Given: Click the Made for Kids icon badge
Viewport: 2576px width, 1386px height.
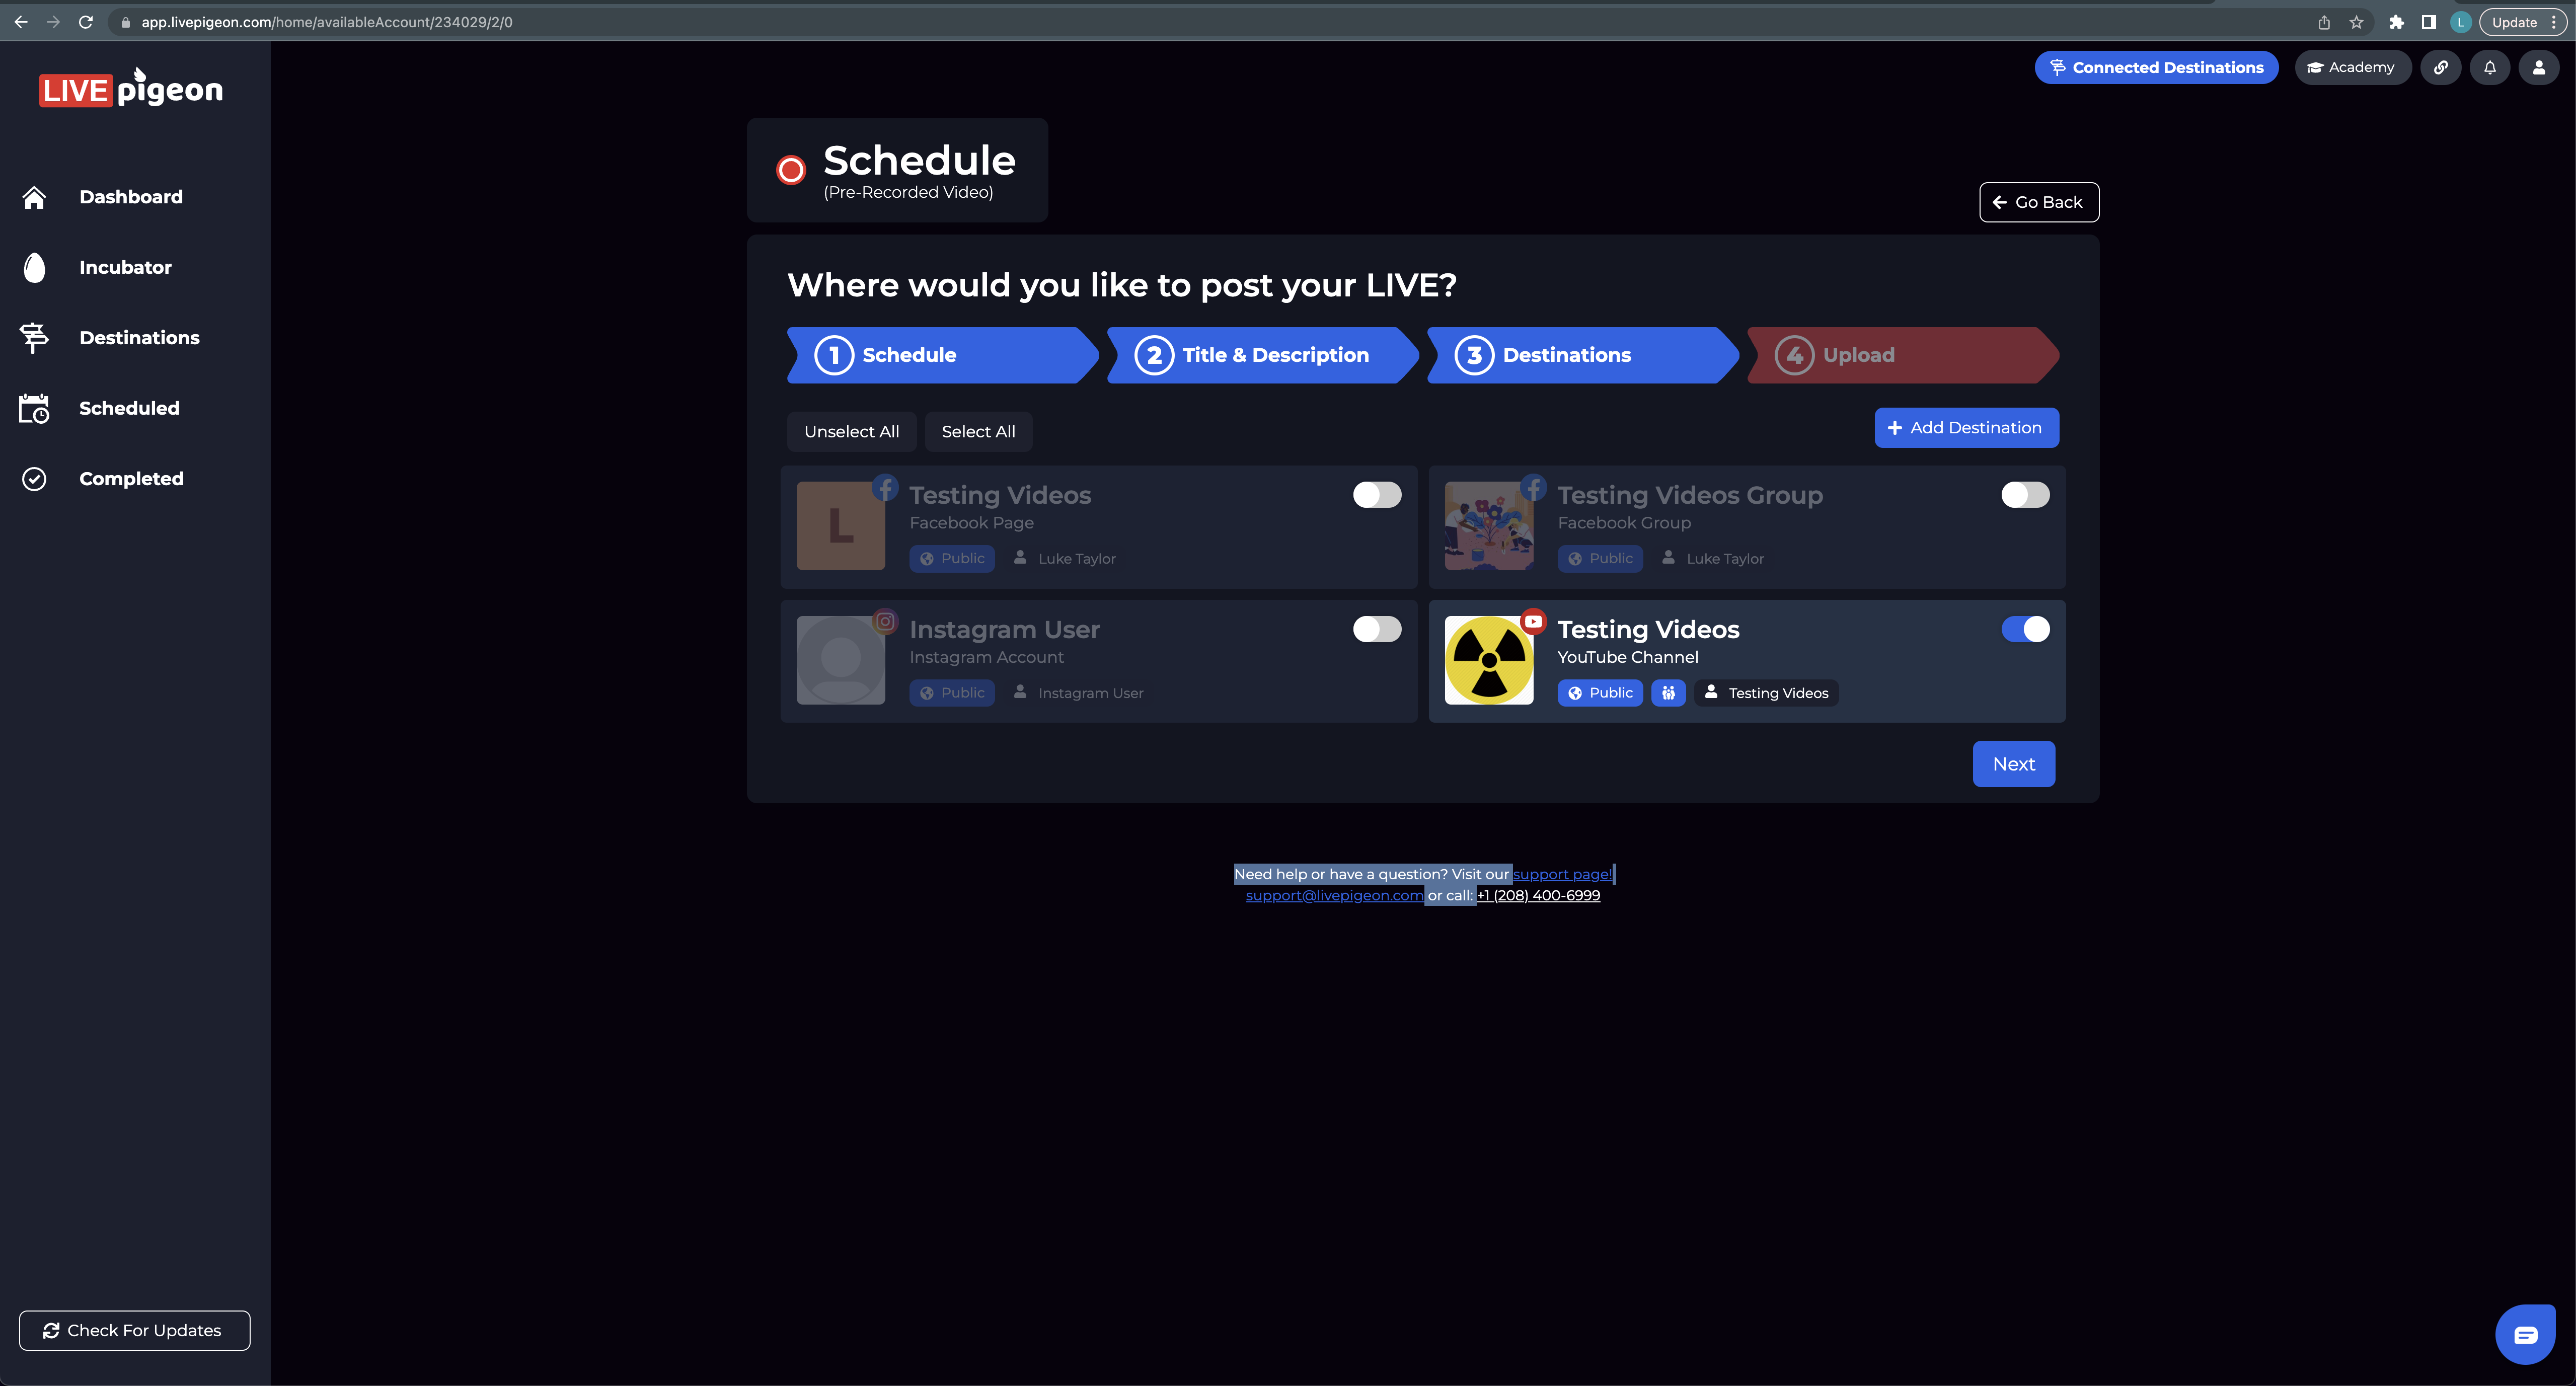Looking at the screenshot, I should pyautogui.click(x=1668, y=693).
